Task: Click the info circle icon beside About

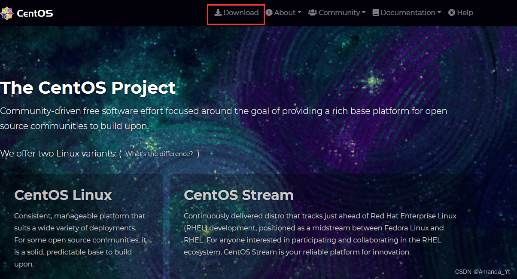Action: click(269, 12)
